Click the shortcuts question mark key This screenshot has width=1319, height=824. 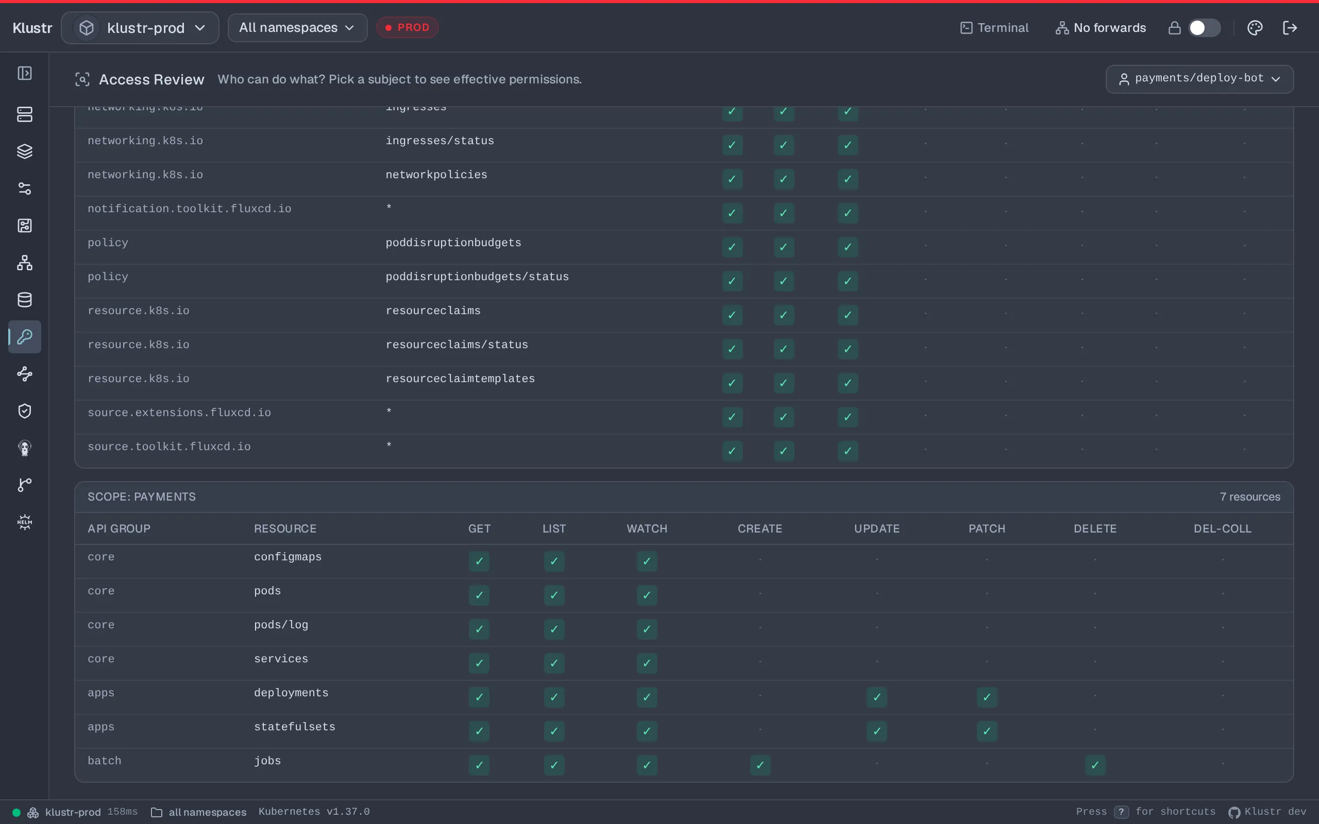tap(1121, 812)
